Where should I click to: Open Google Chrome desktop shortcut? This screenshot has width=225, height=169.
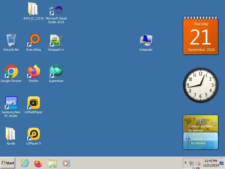point(11,74)
